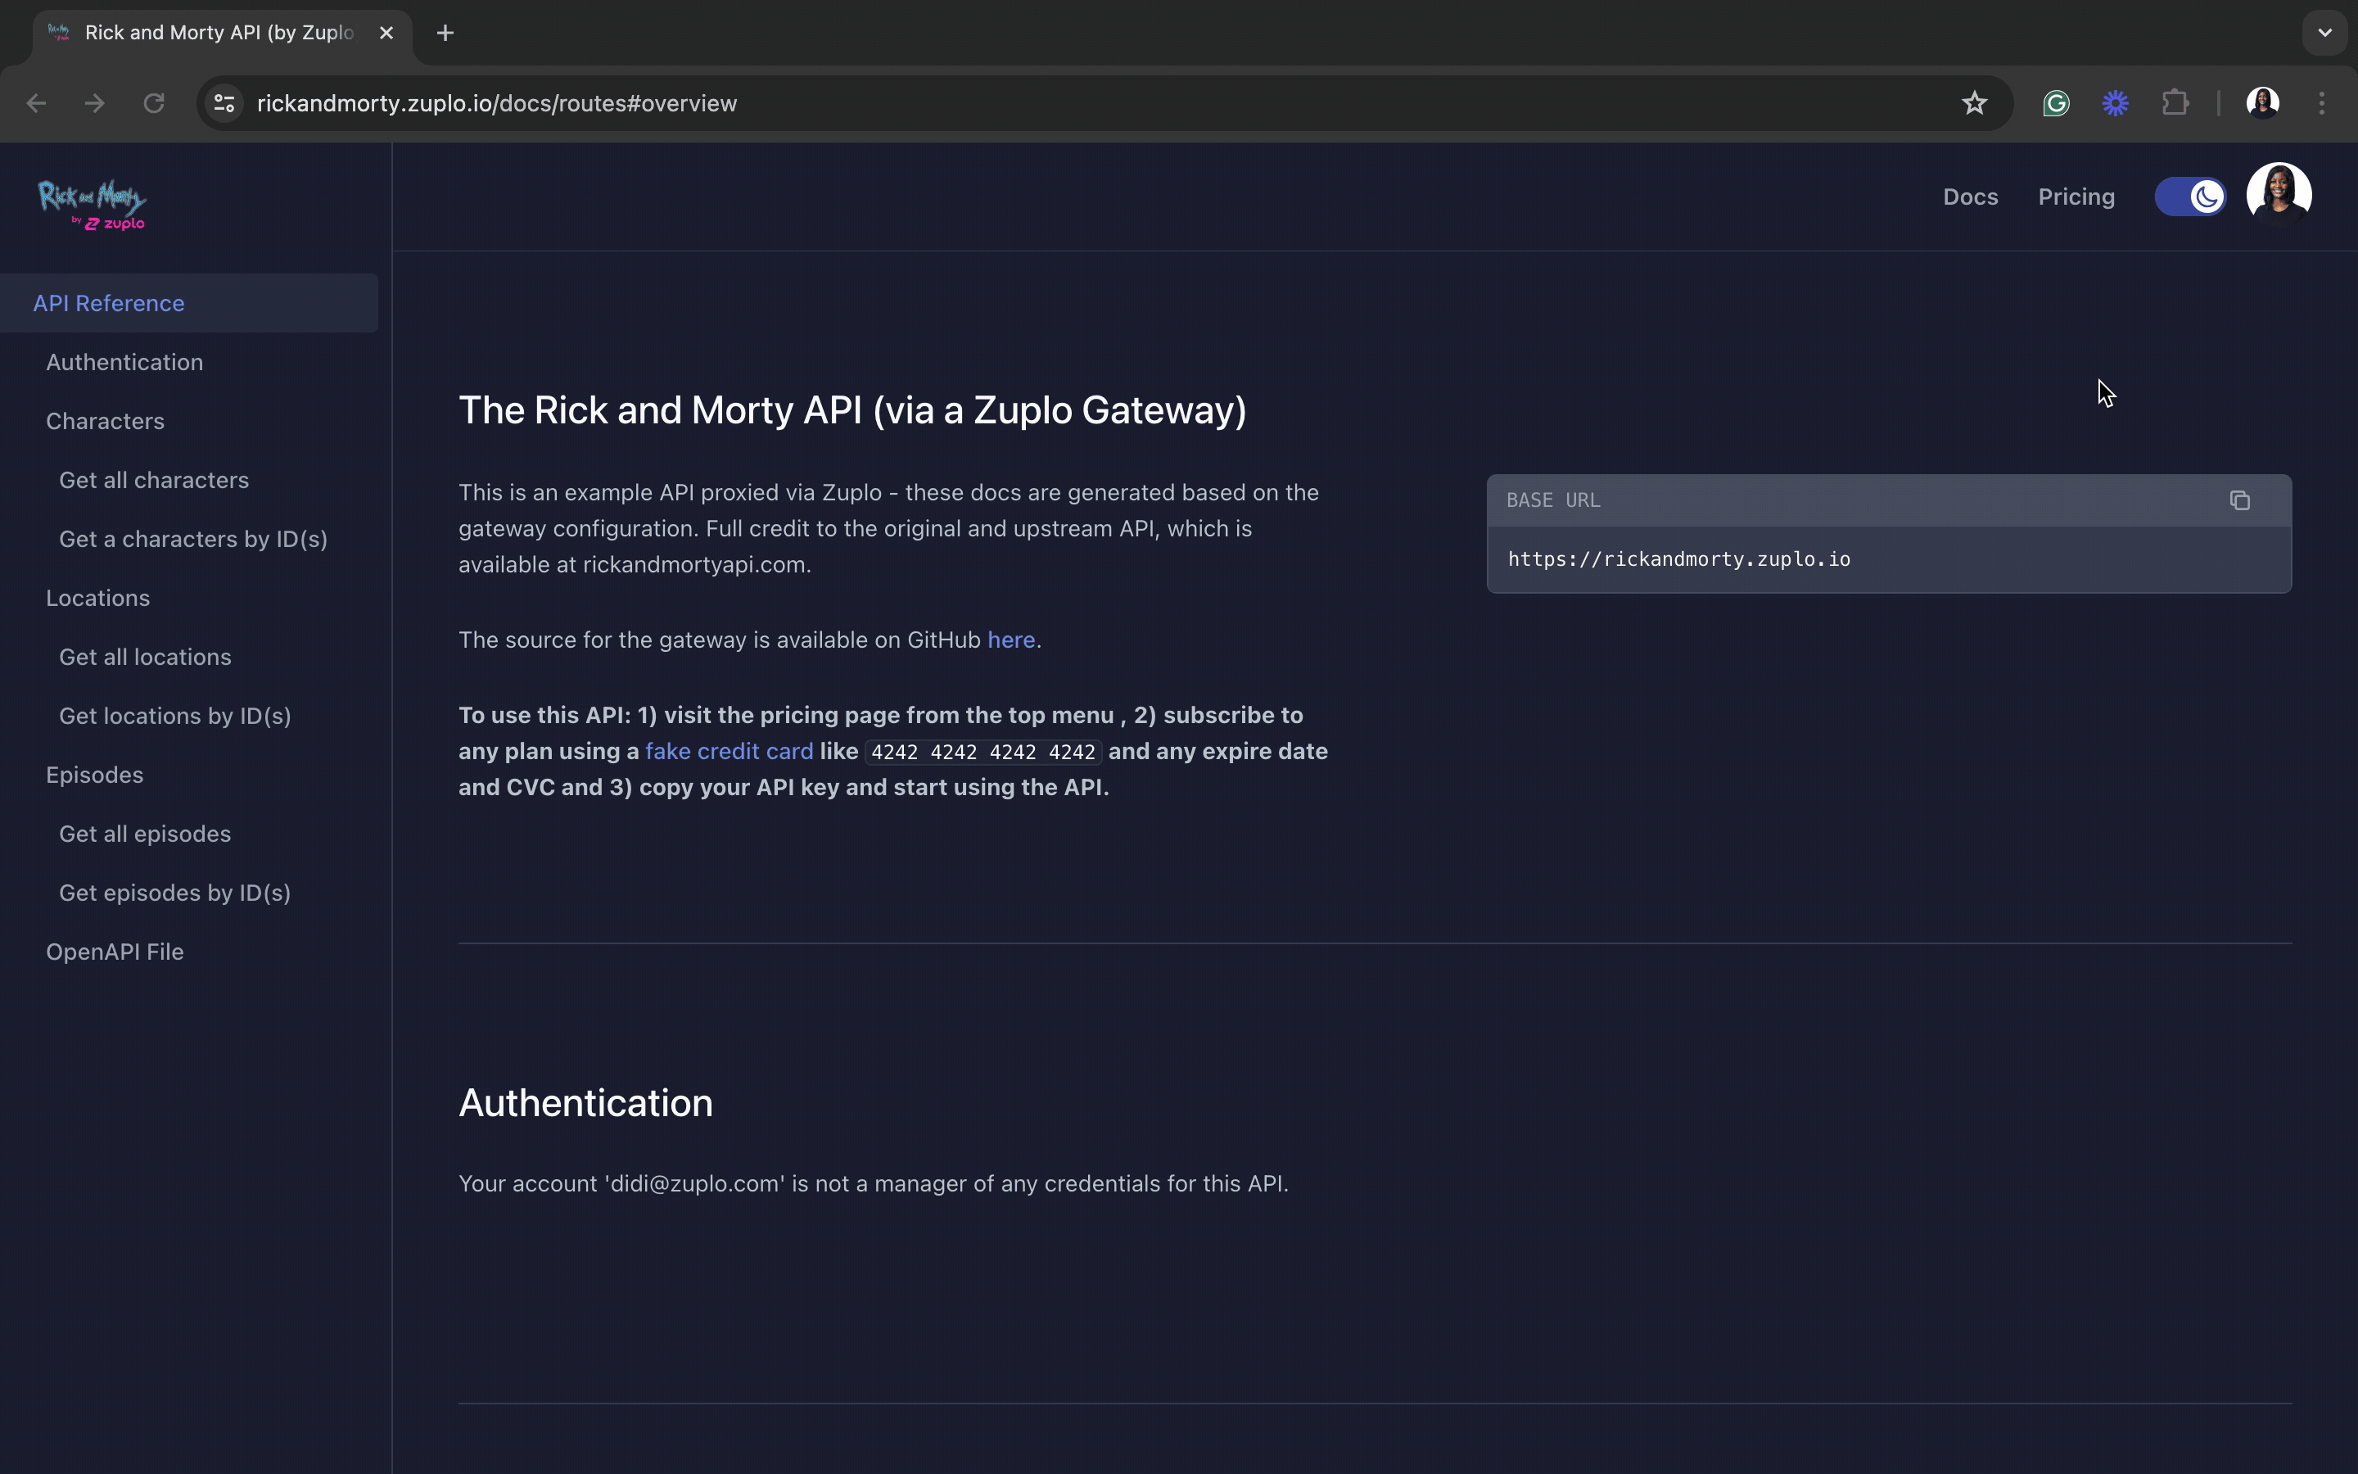This screenshot has height=1474, width=2358.
Task: Bookmark the page with the star icon
Action: click(x=1974, y=102)
